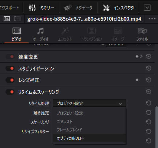This screenshot has width=158, height=148.
Task: Switch to the トランジション tab
Action: coord(91,35)
